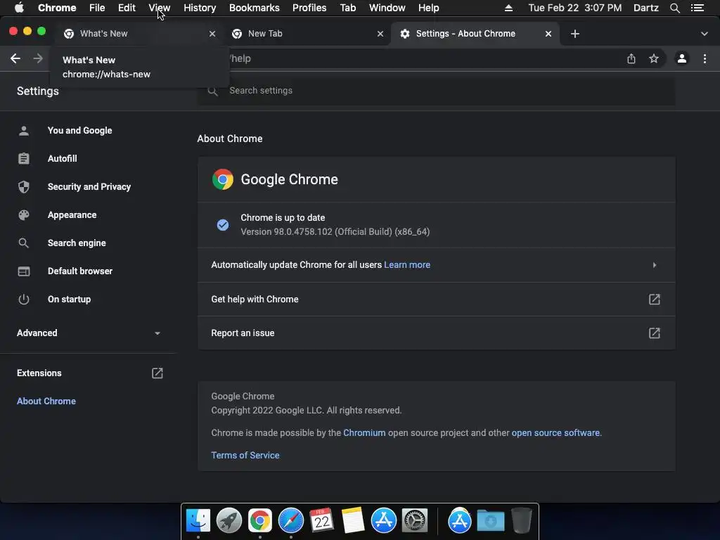Image resolution: width=720 pixels, height=540 pixels.
Task: Select About Chrome in the sidebar
Action: pyautogui.click(x=46, y=401)
